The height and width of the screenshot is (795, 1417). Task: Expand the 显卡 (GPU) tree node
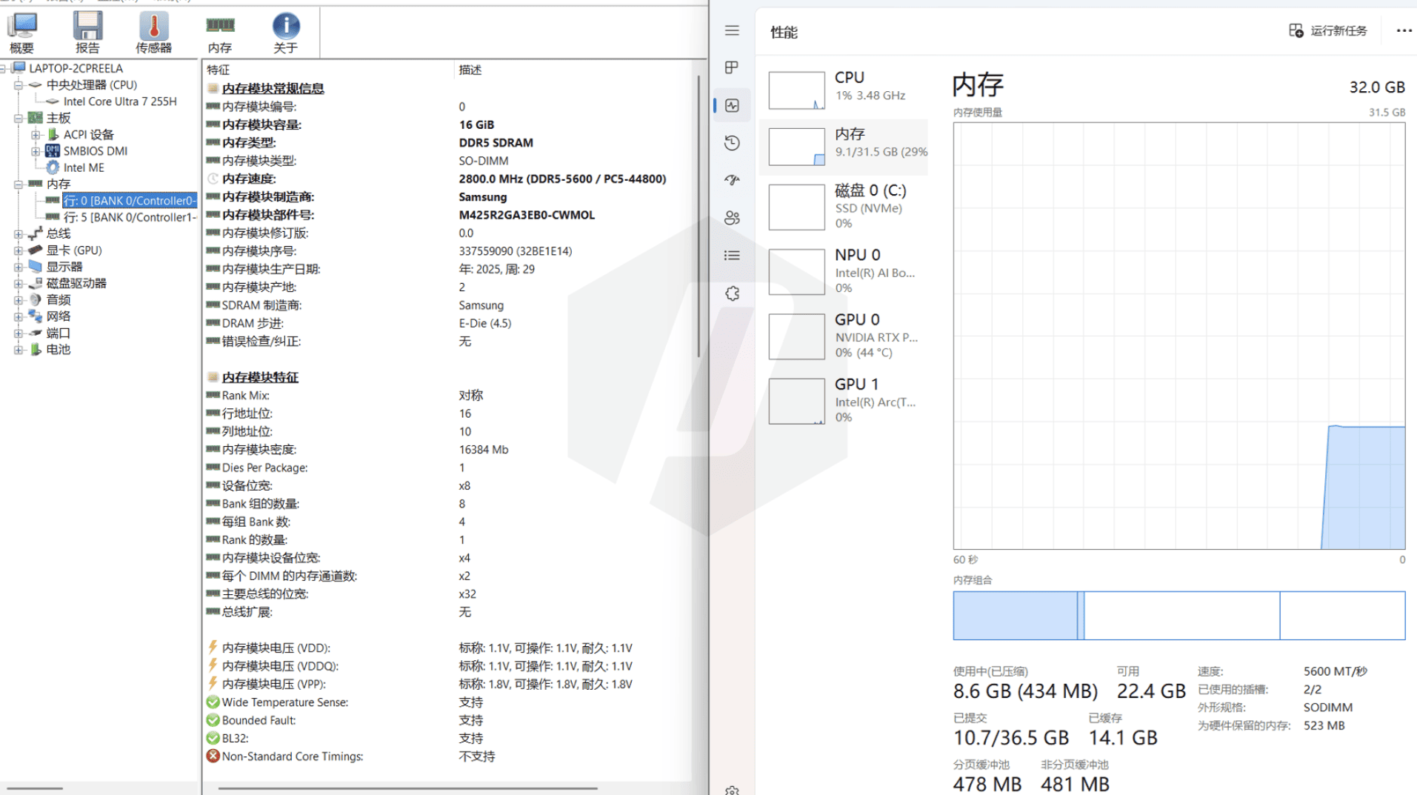pos(19,250)
